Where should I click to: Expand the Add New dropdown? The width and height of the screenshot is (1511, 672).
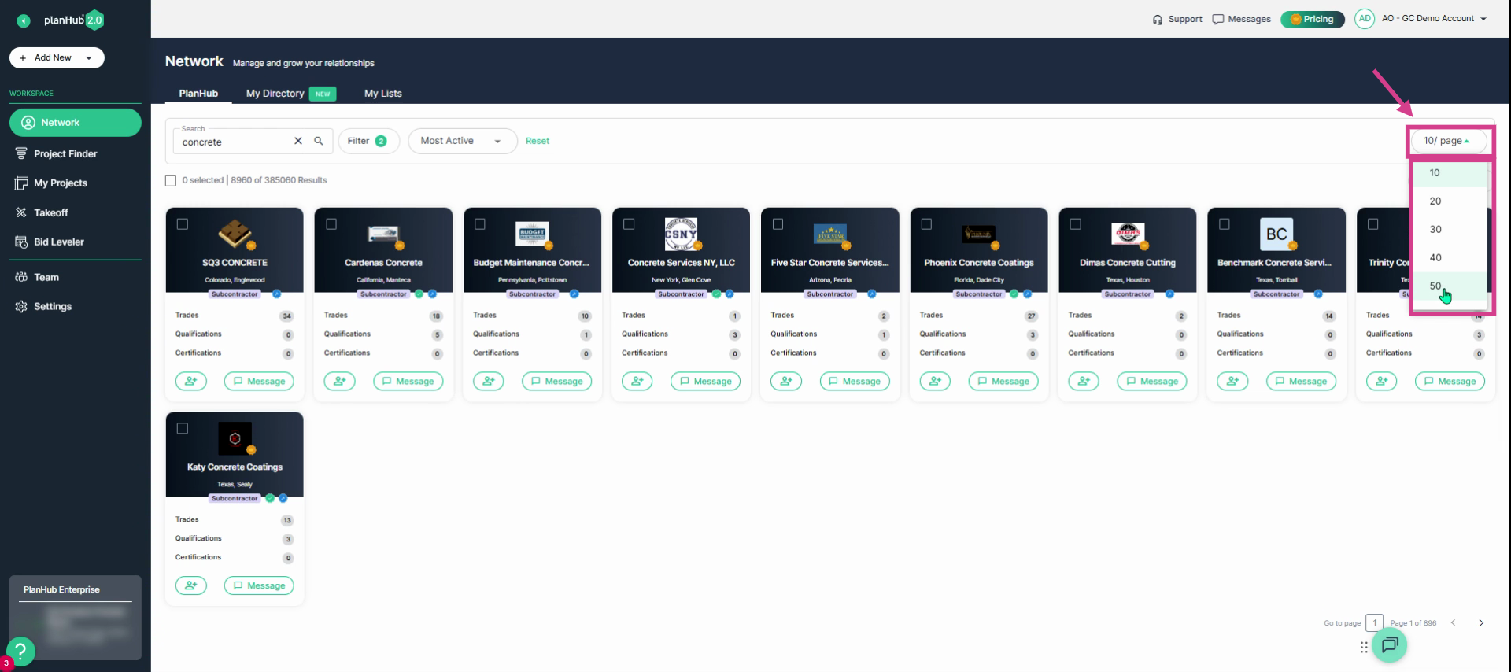coord(57,57)
